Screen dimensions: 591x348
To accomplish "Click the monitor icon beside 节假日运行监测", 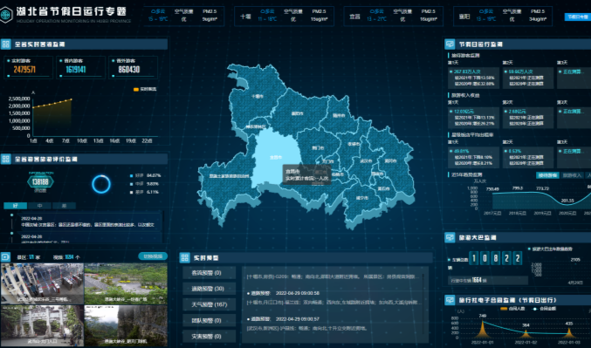I will 450,44.
